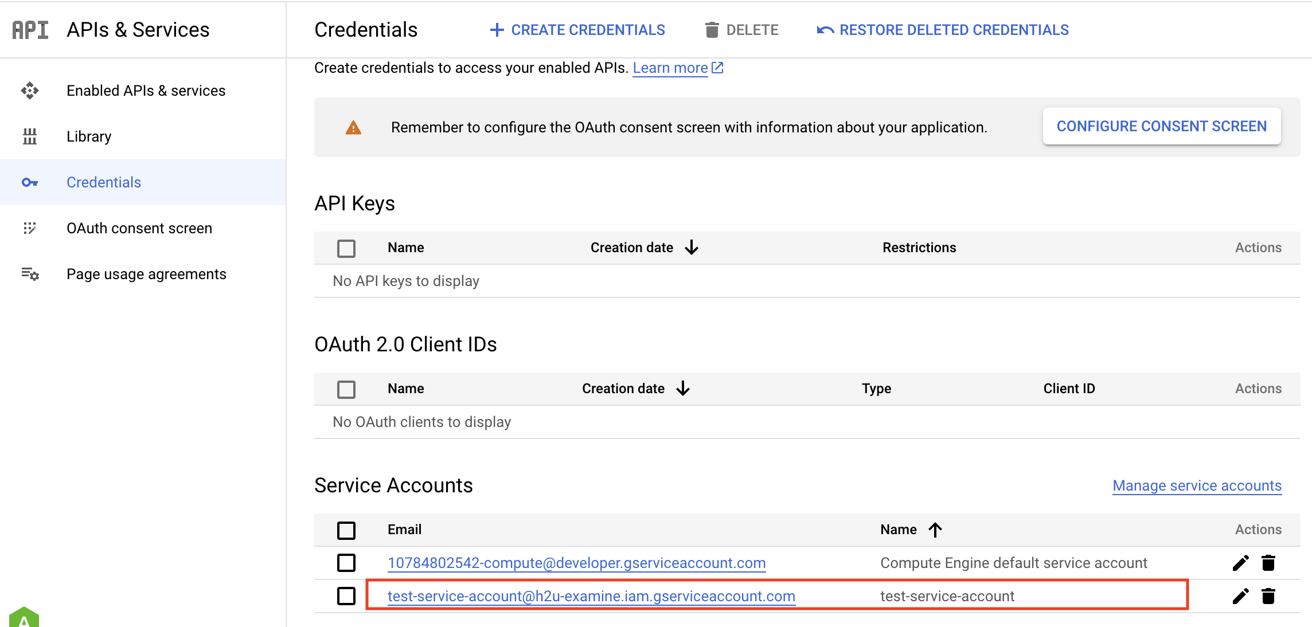Click the 'APIs & Services' sidebar title
Viewport: 1312px width, 627px height.
[138, 30]
